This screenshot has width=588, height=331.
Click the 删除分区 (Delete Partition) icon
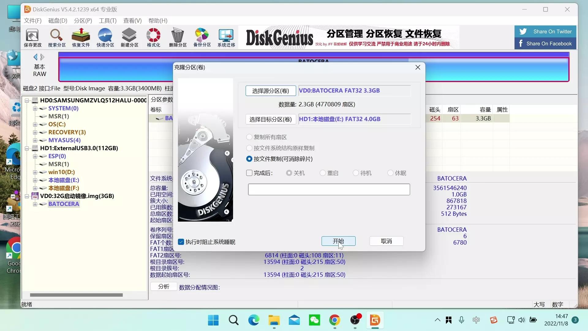coord(178,37)
